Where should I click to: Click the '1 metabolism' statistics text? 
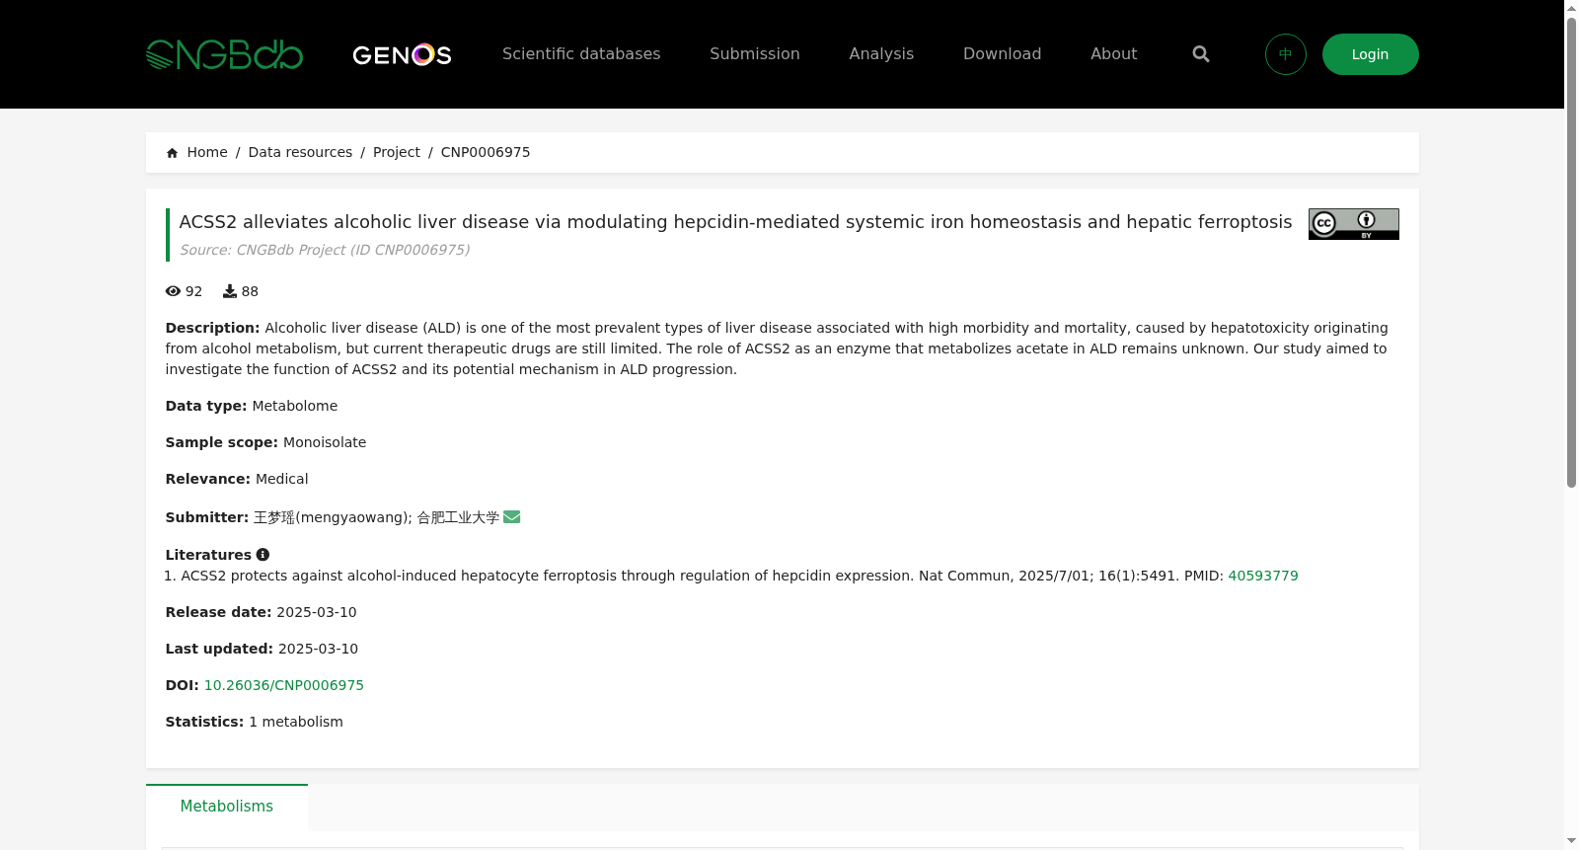296,722
